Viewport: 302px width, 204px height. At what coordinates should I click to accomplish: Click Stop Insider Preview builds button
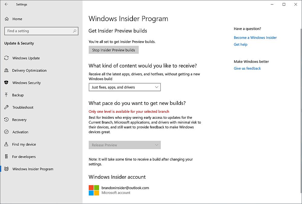tap(114, 50)
